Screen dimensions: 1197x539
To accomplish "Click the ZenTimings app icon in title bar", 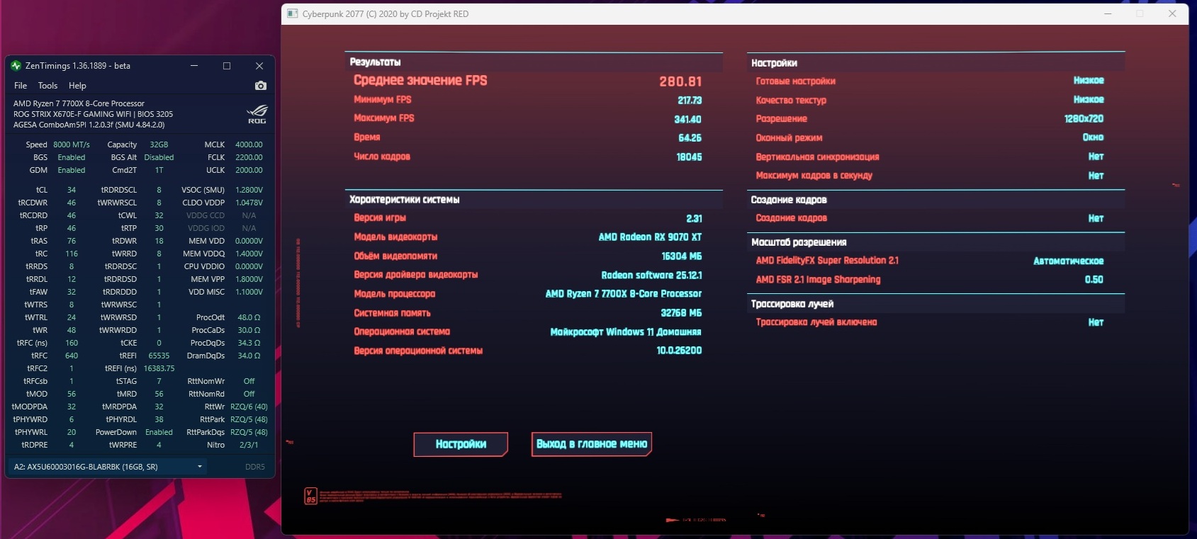I will (x=16, y=66).
